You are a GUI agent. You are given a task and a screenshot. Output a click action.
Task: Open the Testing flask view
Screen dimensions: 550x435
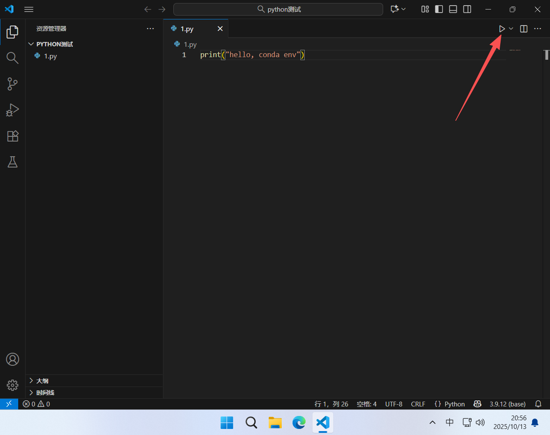(x=13, y=162)
